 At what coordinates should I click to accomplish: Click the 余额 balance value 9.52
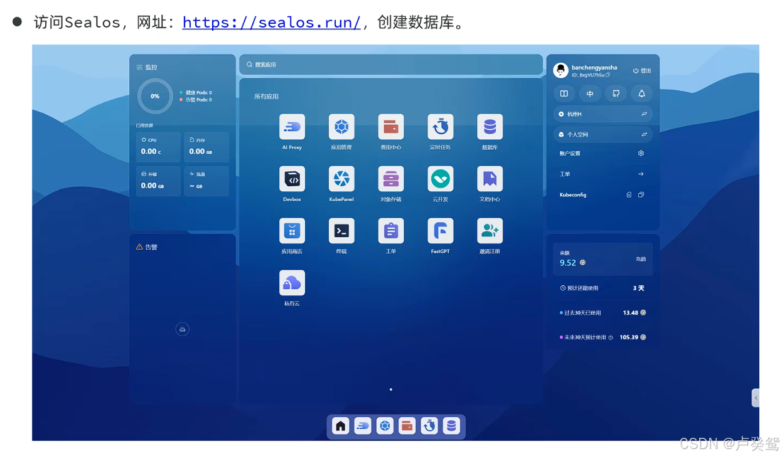pyautogui.click(x=568, y=263)
